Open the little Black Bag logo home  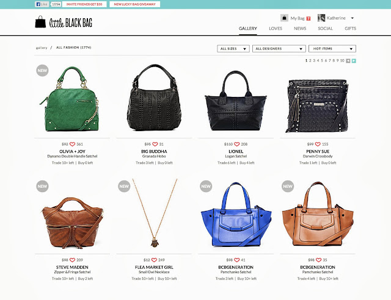tap(64, 22)
